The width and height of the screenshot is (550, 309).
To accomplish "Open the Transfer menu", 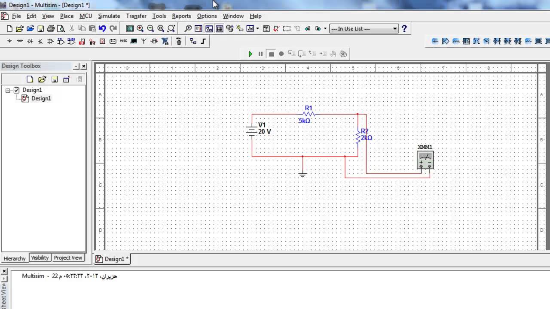I will [136, 16].
